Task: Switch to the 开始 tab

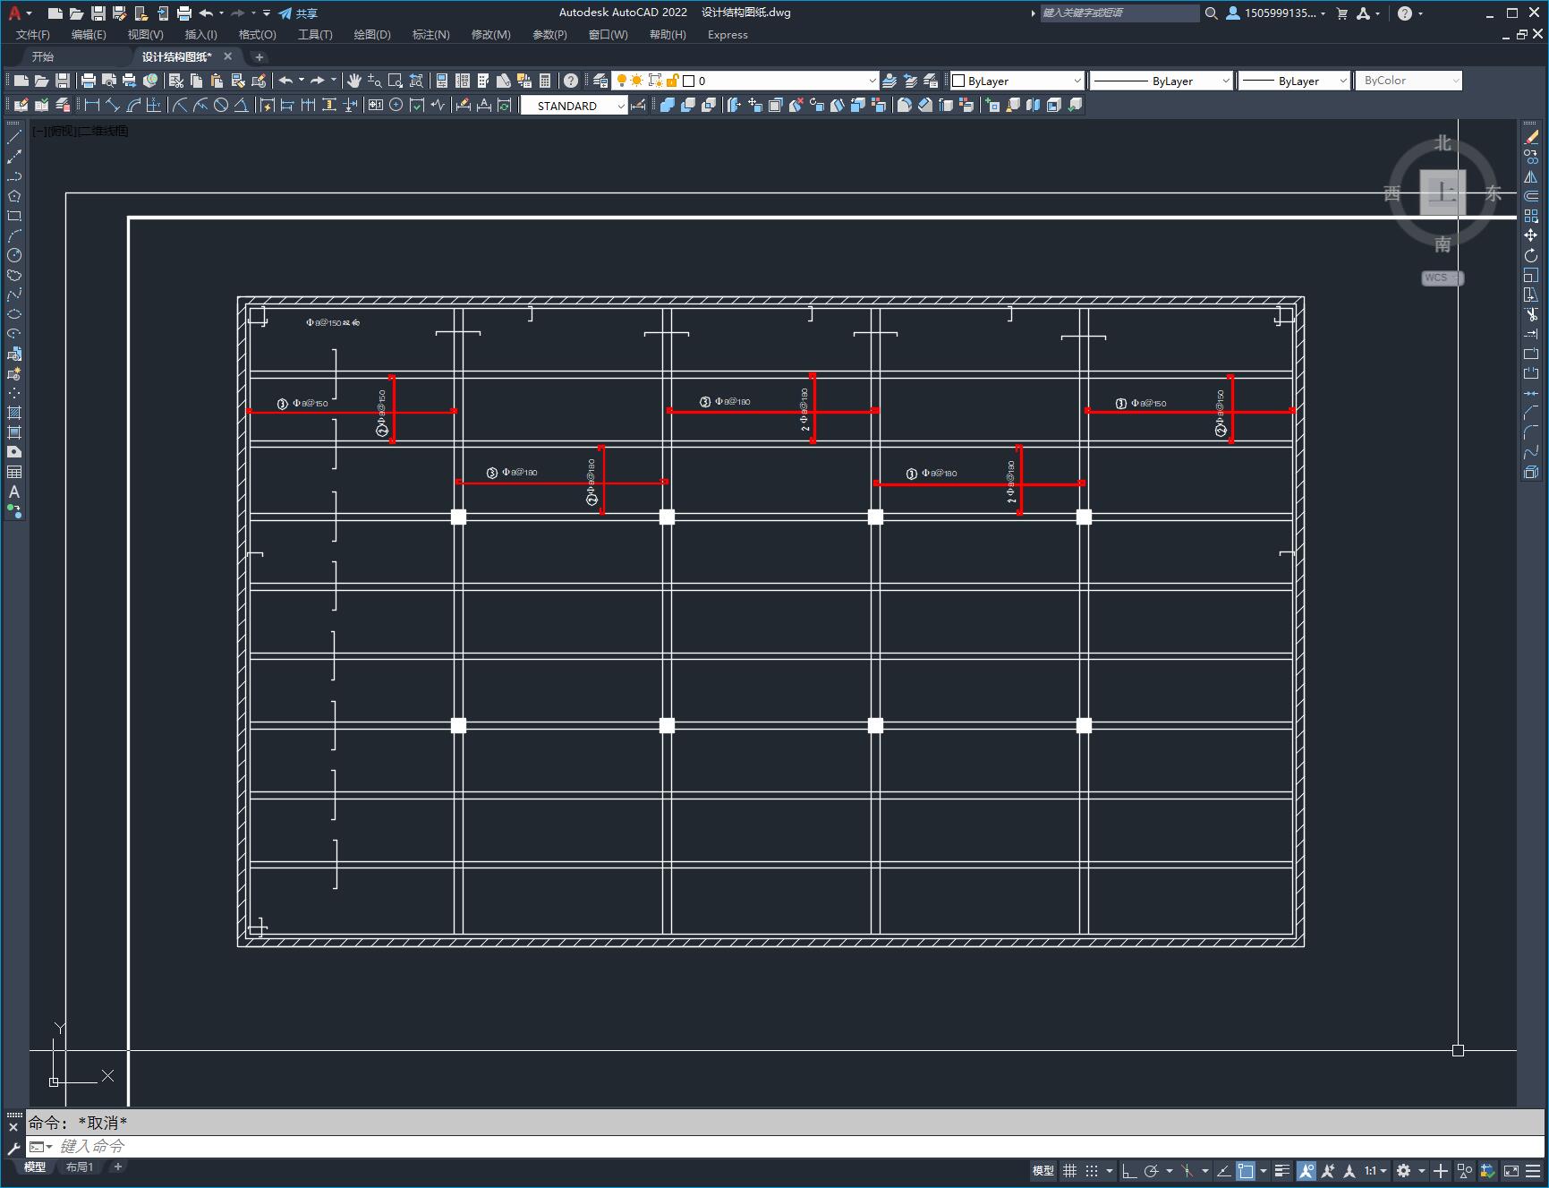Action: (x=43, y=56)
